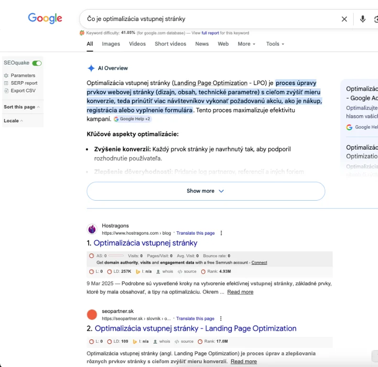
Task: Click the Google logo
Action: click(45, 19)
